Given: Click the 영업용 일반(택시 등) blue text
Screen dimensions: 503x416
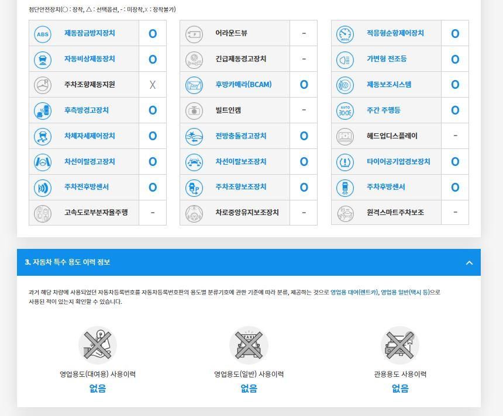Looking at the screenshot, I should tap(405, 292).
